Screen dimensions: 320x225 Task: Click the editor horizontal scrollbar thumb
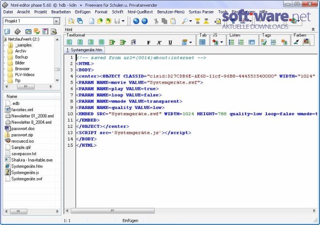point(112,211)
